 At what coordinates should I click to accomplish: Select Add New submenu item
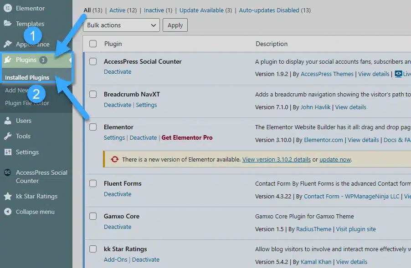click(x=17, y=90)
